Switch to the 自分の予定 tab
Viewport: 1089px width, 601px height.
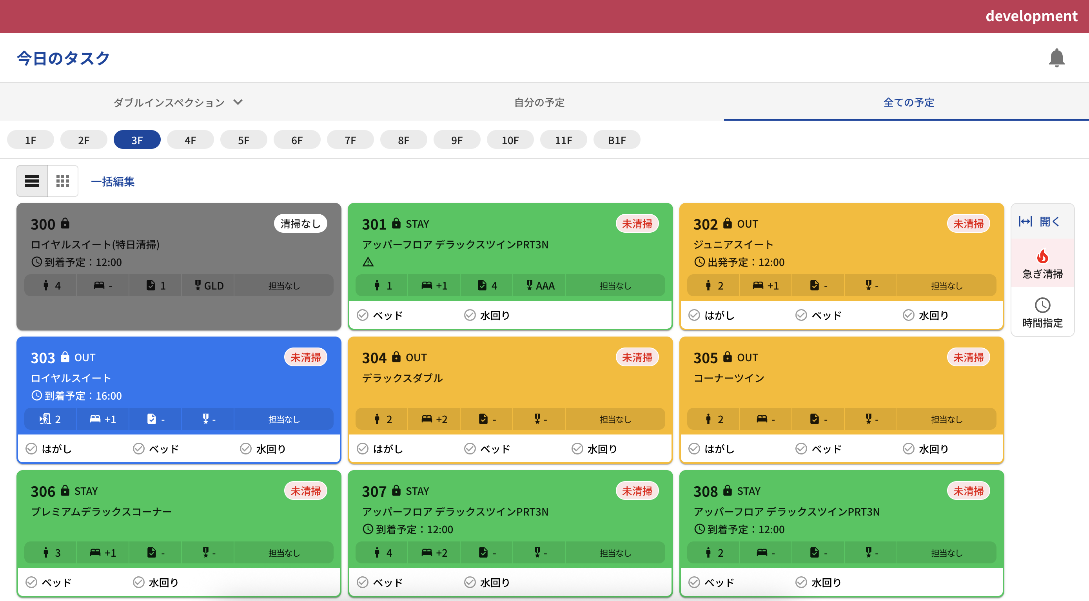coord(539,102)
